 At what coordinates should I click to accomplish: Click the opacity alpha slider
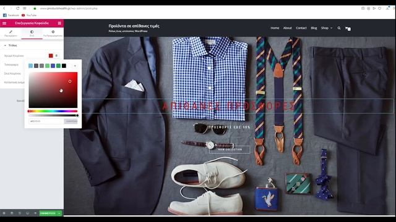(53, 115)
